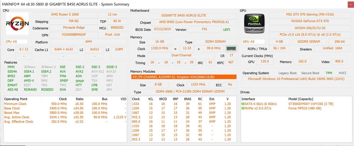Click the PCIe v3.0 x16 link field
This screenshot has width=354, height=146.
[310, 35]
